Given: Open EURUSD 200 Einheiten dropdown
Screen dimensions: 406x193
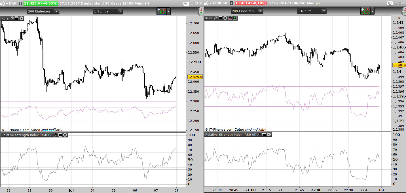Looking at the screenshot, I should [247, 11].
